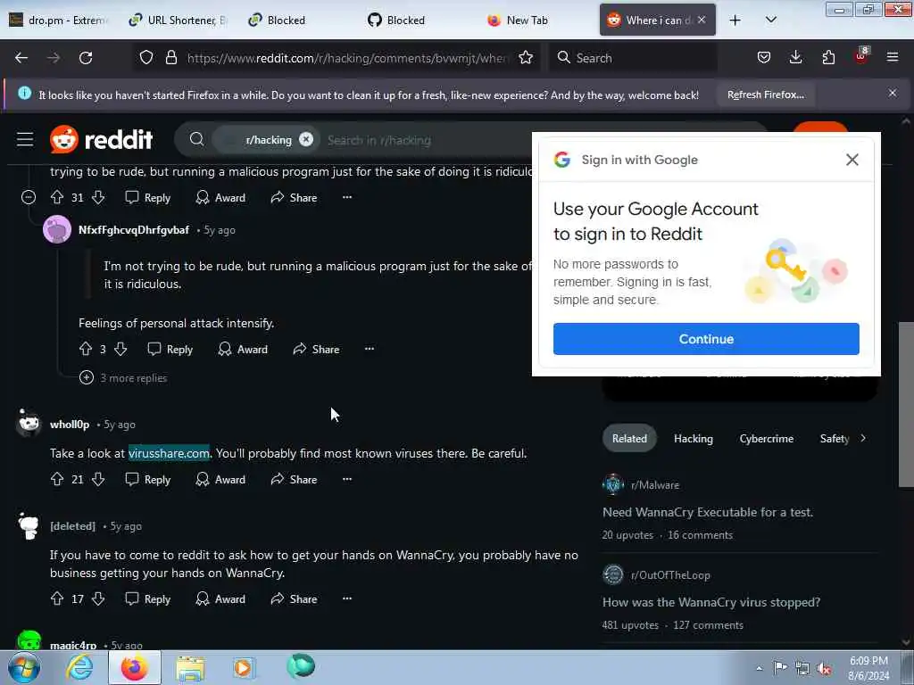Open Reddit side navigation hamburger menu

[25, 140]
